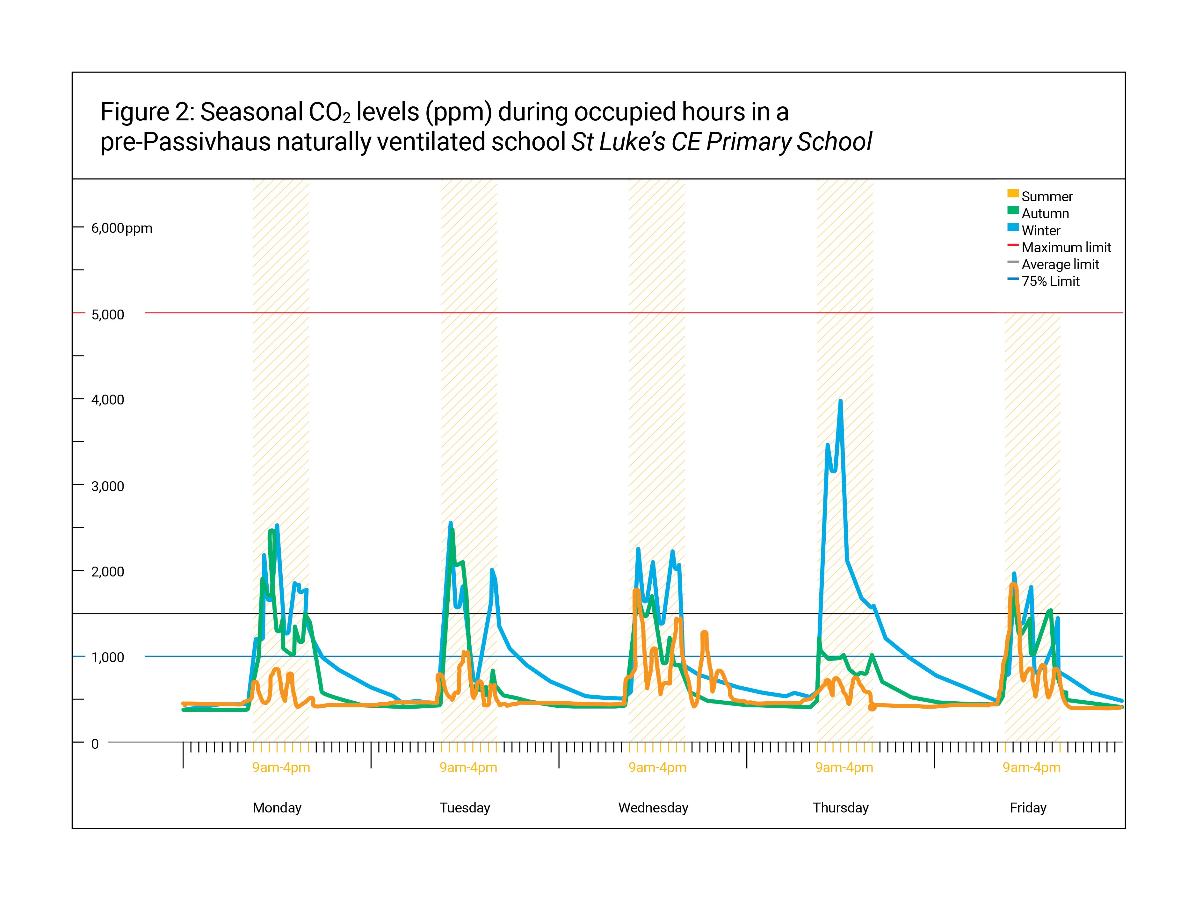1195x901 pixels.
Task: Click the 5,000 y-axis label
Action: pos(107,315)
